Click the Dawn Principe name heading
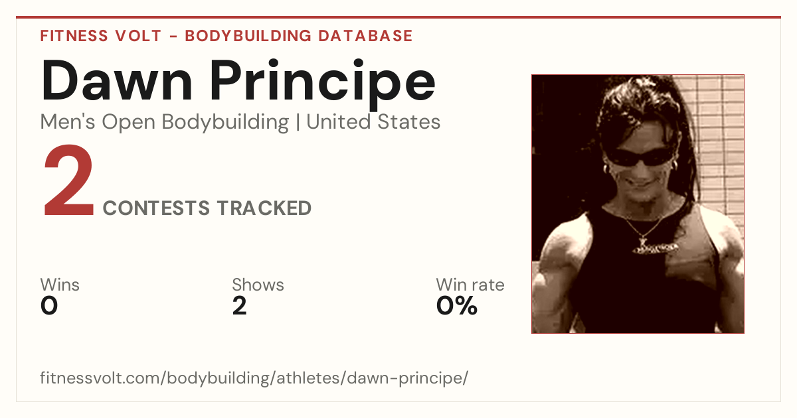 238,80
